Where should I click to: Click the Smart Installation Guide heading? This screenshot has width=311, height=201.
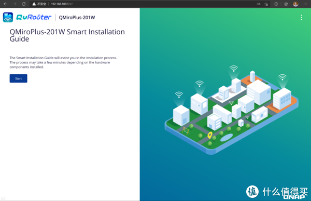click(x=67, y=35)
